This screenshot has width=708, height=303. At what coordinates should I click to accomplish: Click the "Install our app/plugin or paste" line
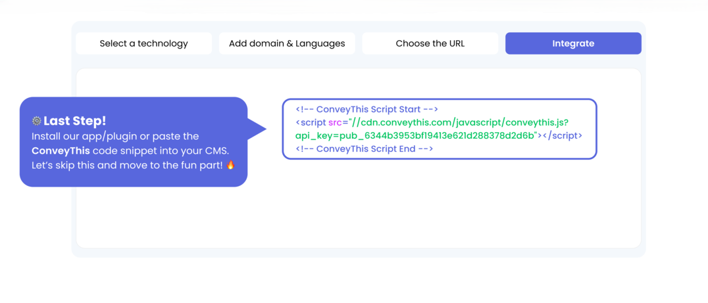coord(115,136)
